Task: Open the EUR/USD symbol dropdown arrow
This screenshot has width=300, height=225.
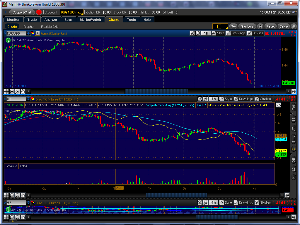Action: 28,33
